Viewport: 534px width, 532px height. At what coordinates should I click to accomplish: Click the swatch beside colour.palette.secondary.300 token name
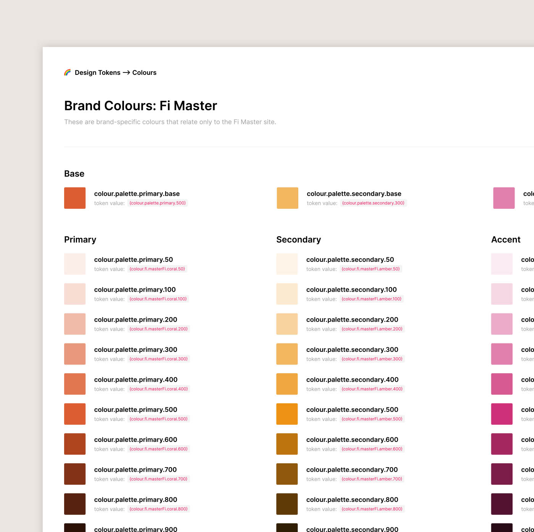(287, 354)
